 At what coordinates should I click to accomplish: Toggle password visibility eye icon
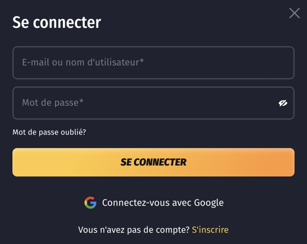click(x=283, y=103)
